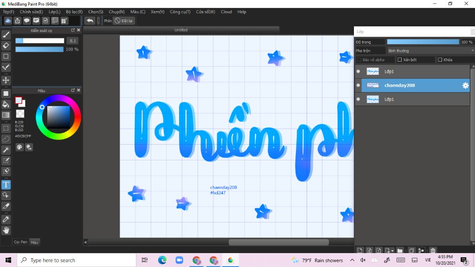
Task: Expand the system tray hidden icons chevron
Action: (352, 261)
